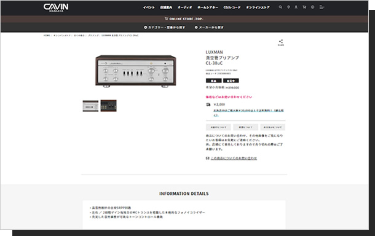375x236 pixels.
Task: Click the free shipping over ¥30,000 link
Action: pos(248,112)
